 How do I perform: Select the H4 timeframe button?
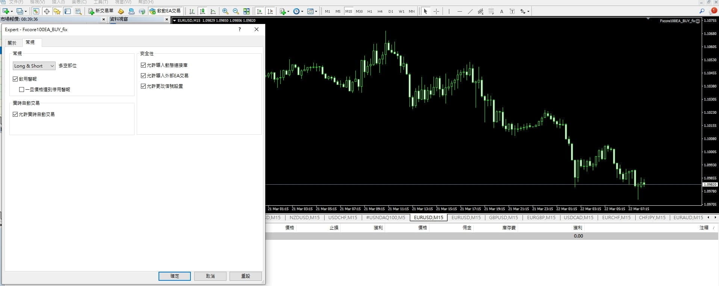380,11
